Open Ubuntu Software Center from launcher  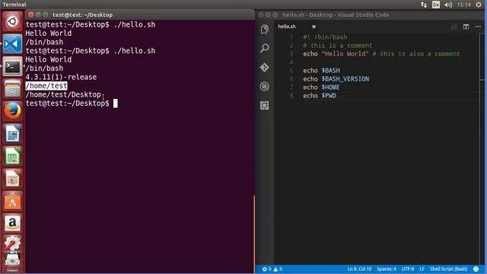tap(12, 201)
